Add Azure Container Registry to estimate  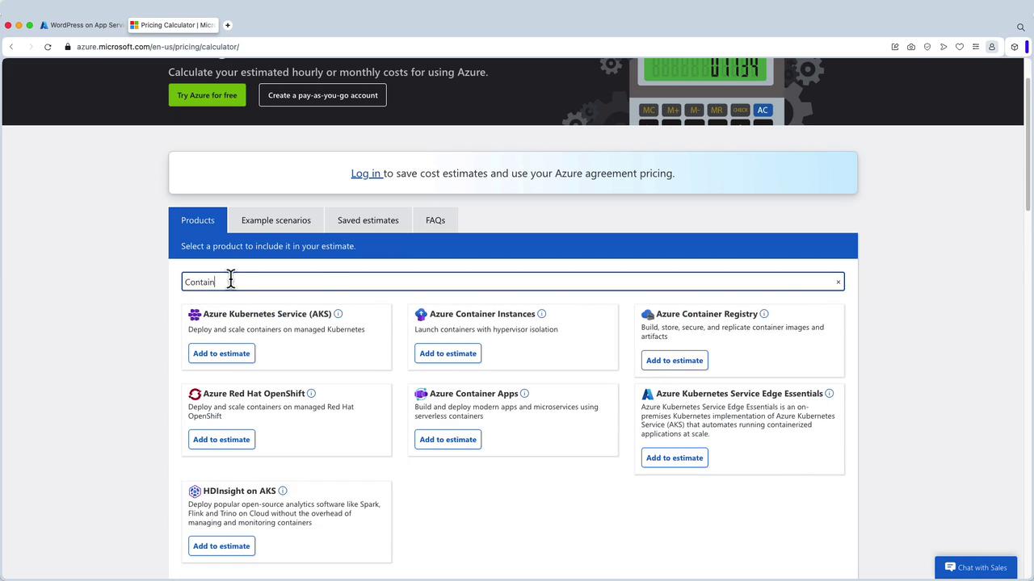click(x=675, y=361)
